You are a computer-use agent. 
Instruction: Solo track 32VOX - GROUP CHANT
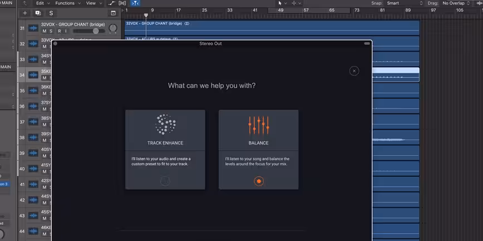click(x=51, y=31)
